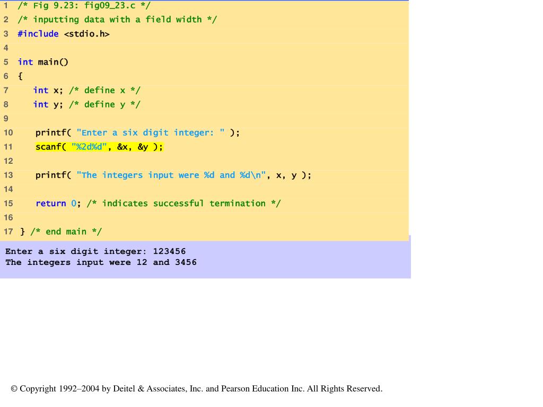Click output line 'The integers input were 12 and 3456'
The height and width of the screenshot is (407, 543).
click(101, 262)
